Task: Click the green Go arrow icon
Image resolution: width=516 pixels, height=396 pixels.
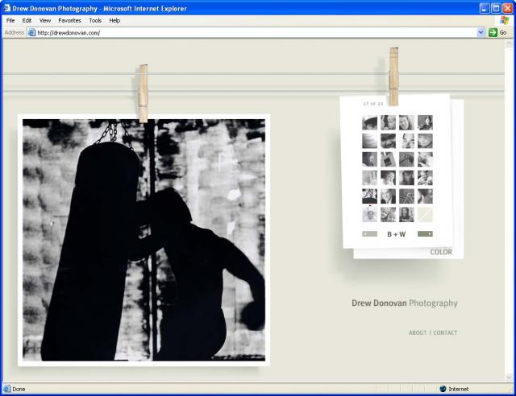Action: point(493,32)
